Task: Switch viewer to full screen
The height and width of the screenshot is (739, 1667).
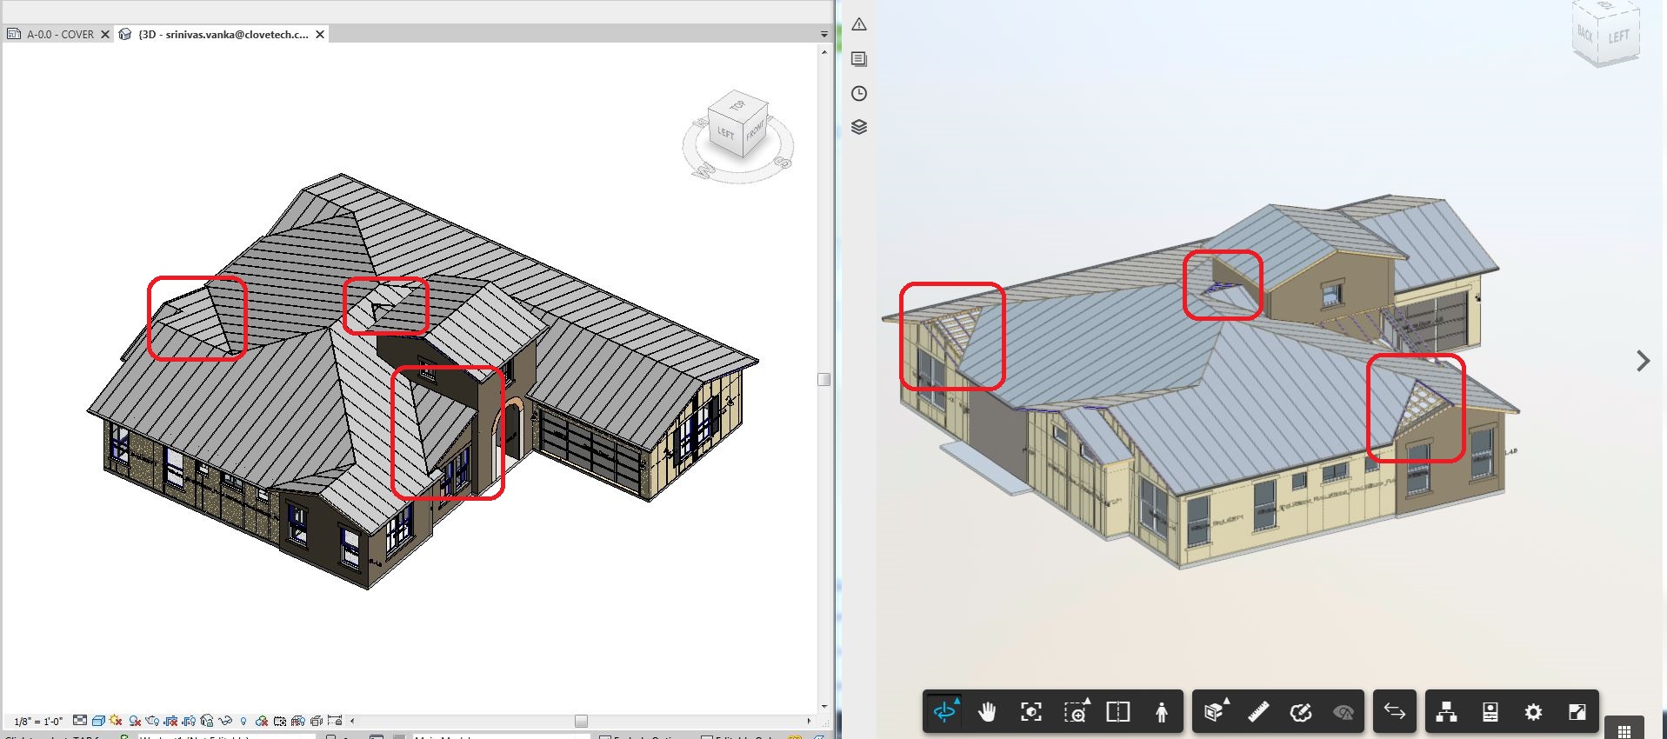Action: click(1577, 712)
